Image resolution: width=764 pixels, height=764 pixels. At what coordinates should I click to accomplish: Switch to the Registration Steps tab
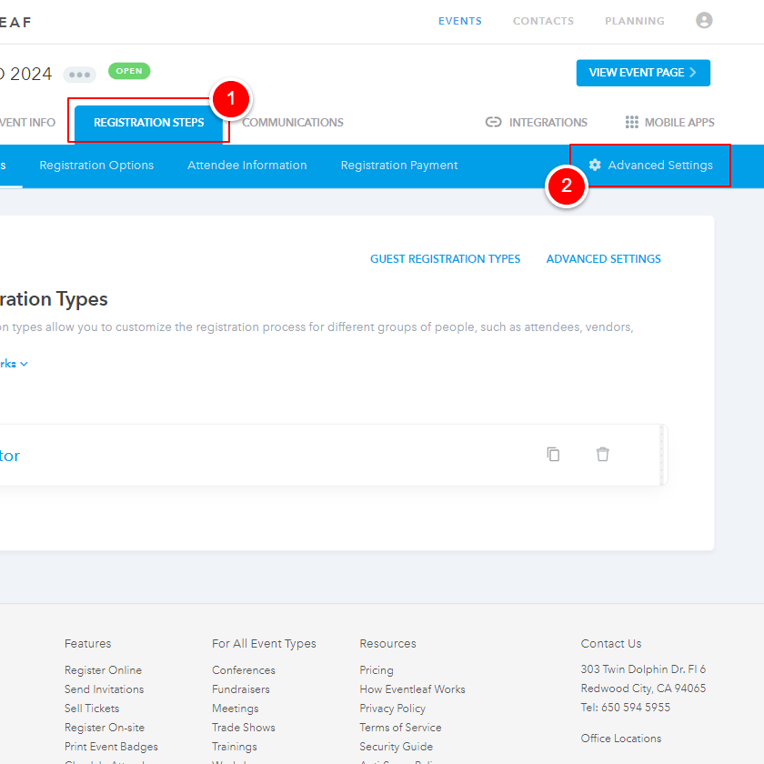point(148,122)
